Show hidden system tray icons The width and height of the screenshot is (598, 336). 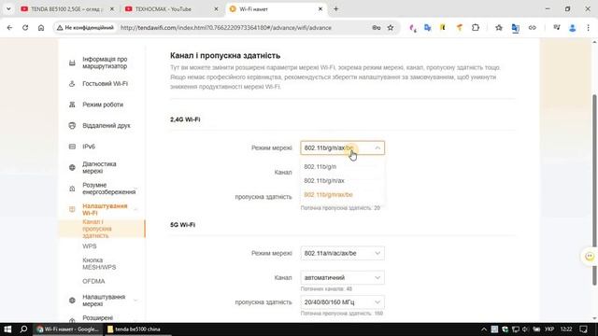pyautogui.click(x=484, y=329)
